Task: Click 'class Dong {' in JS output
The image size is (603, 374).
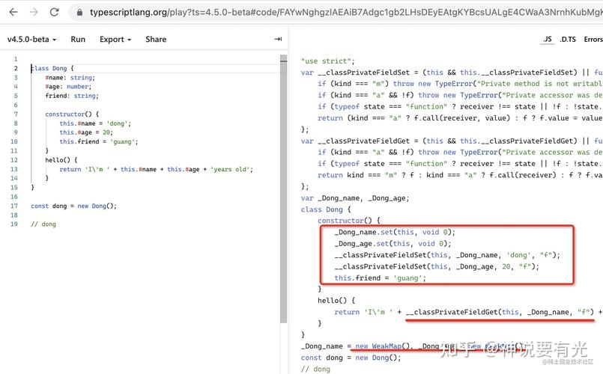Action: [326, 209]
